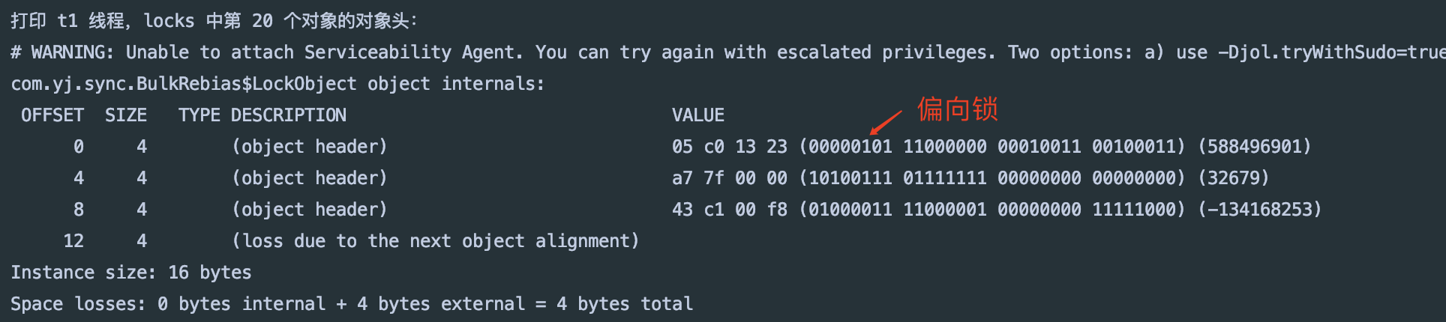Click hex value 43 c1 00 f8
Viewport: 1446px width, 322px height.
coord(730,210)
